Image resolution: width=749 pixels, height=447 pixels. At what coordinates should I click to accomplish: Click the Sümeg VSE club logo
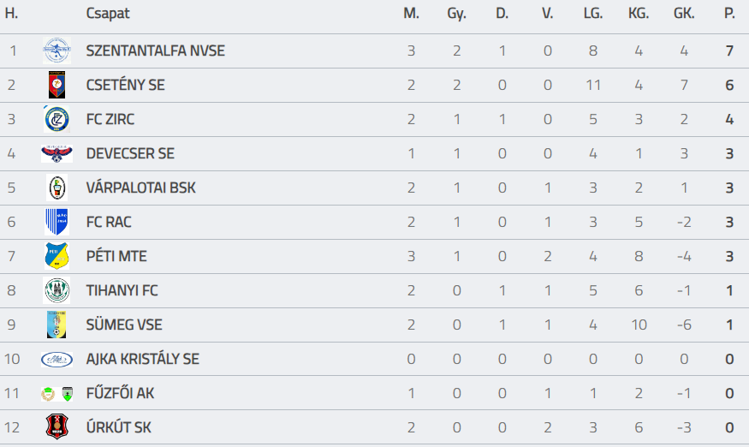point(56,325)
